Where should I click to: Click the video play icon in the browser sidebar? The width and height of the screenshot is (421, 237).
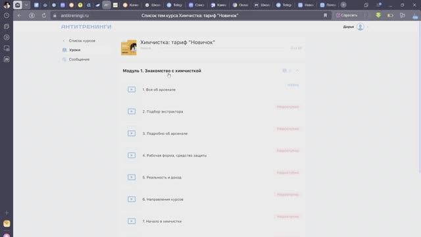[7, 38]
